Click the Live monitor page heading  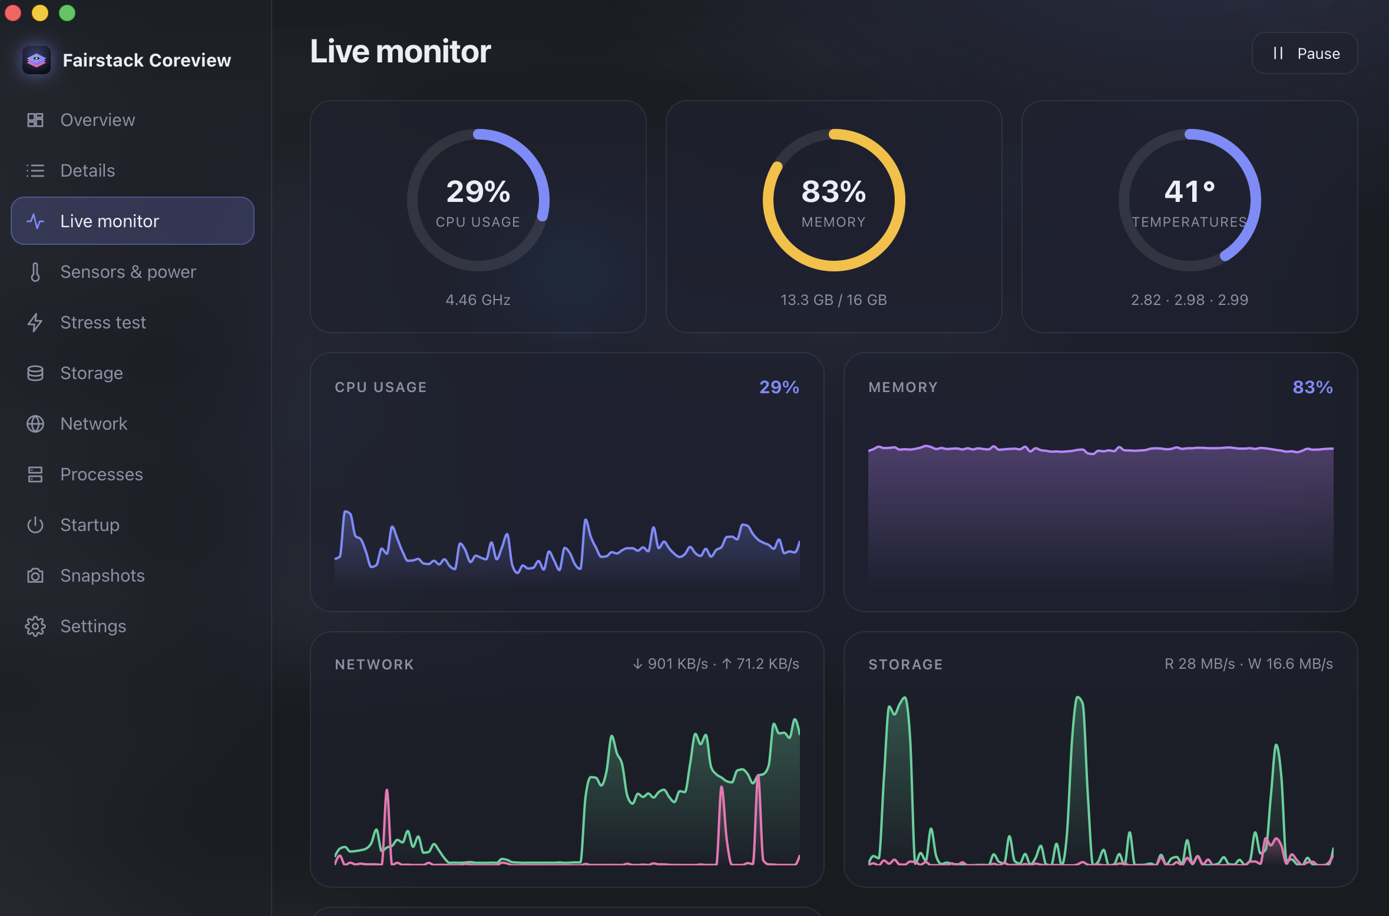coord(401,52)
